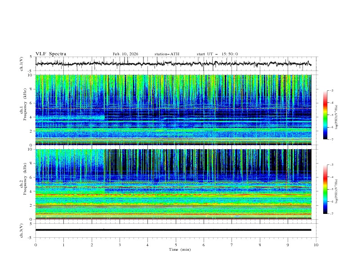
Task: Click the ch.3(V) axis label
Action: tap(21, 230)
